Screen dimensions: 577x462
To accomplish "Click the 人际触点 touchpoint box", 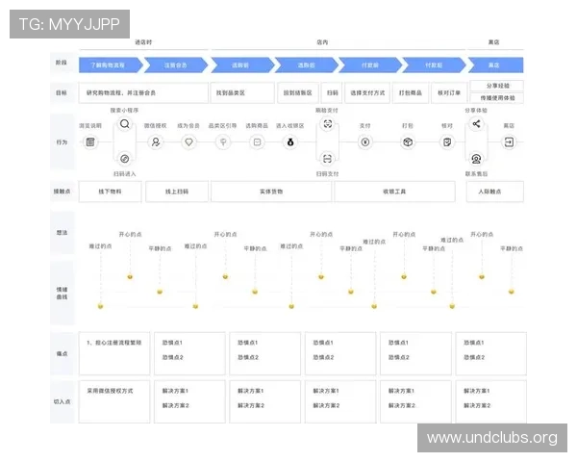I will [495, 192].
